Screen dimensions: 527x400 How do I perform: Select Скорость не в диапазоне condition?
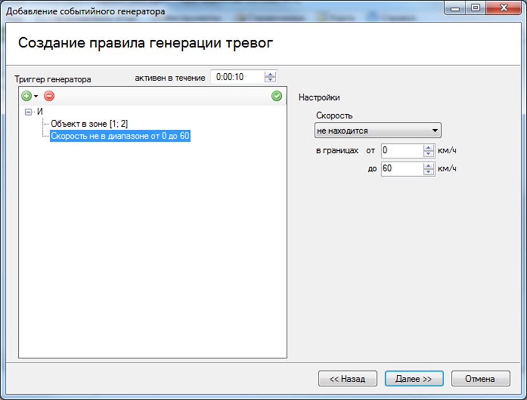[120, 136]
